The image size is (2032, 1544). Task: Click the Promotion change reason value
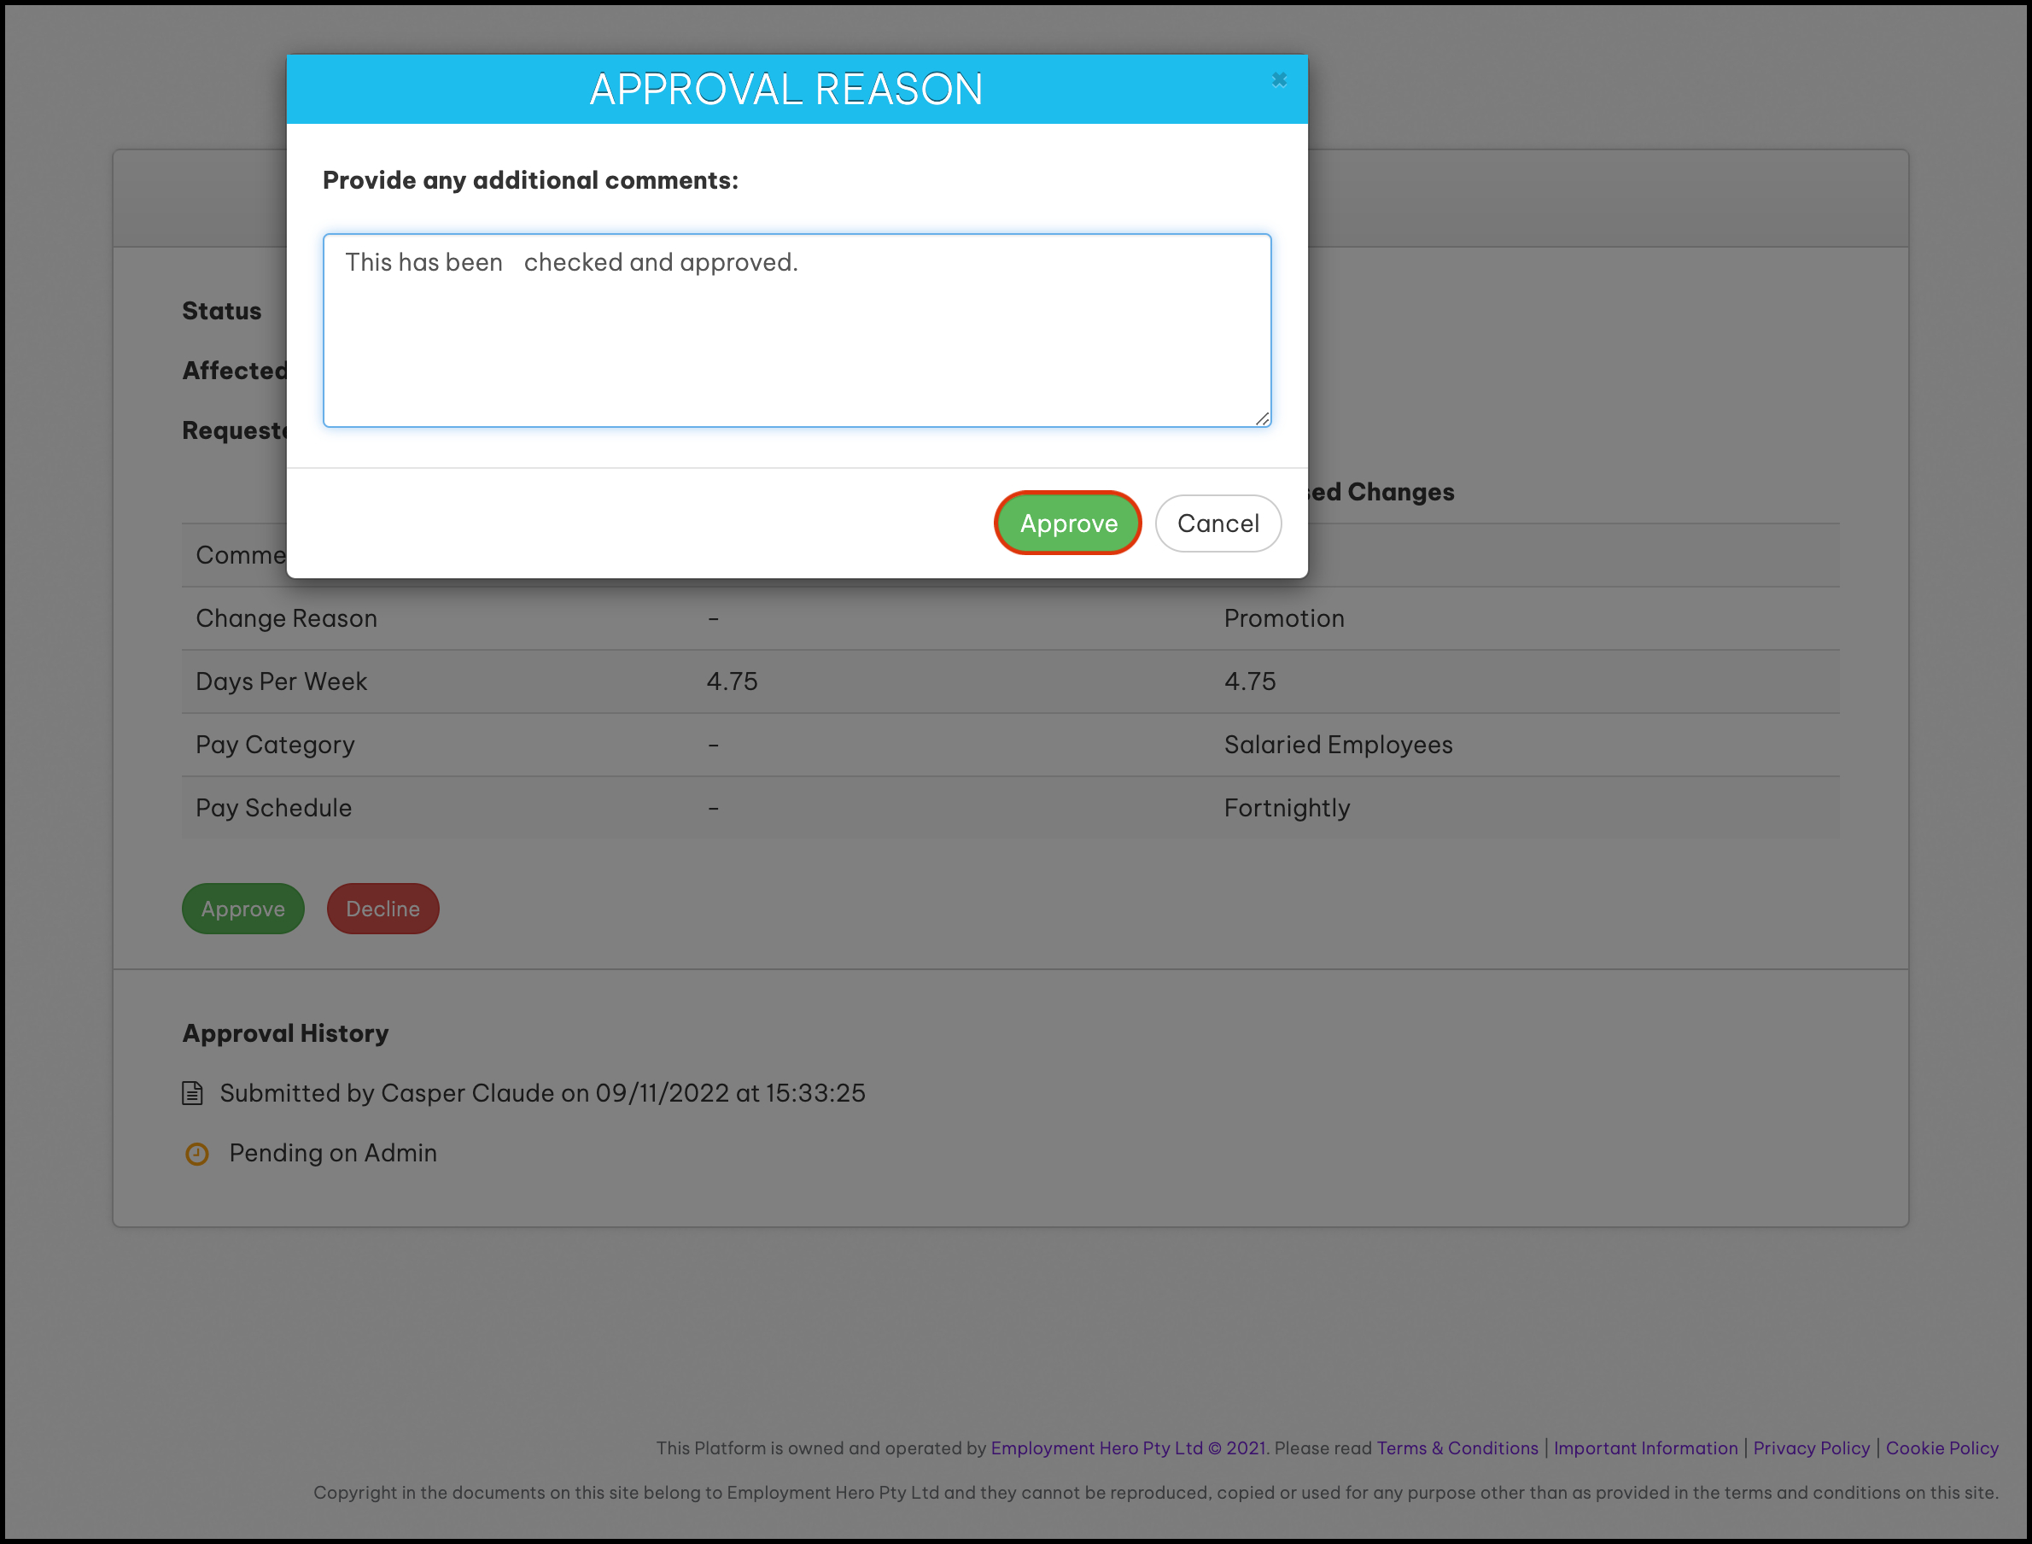coord(1283,618)
